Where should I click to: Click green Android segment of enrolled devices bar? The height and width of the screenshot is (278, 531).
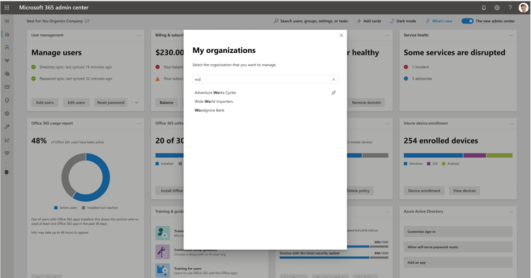(x=499, y=156)
